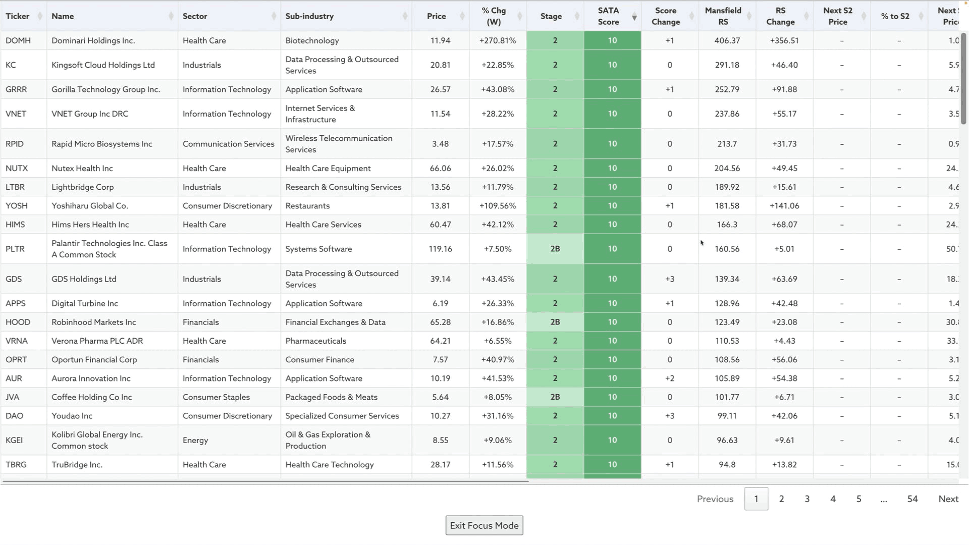Sort by Score Change column
This screenshot has height=545, width=969.
click(691, 16)
